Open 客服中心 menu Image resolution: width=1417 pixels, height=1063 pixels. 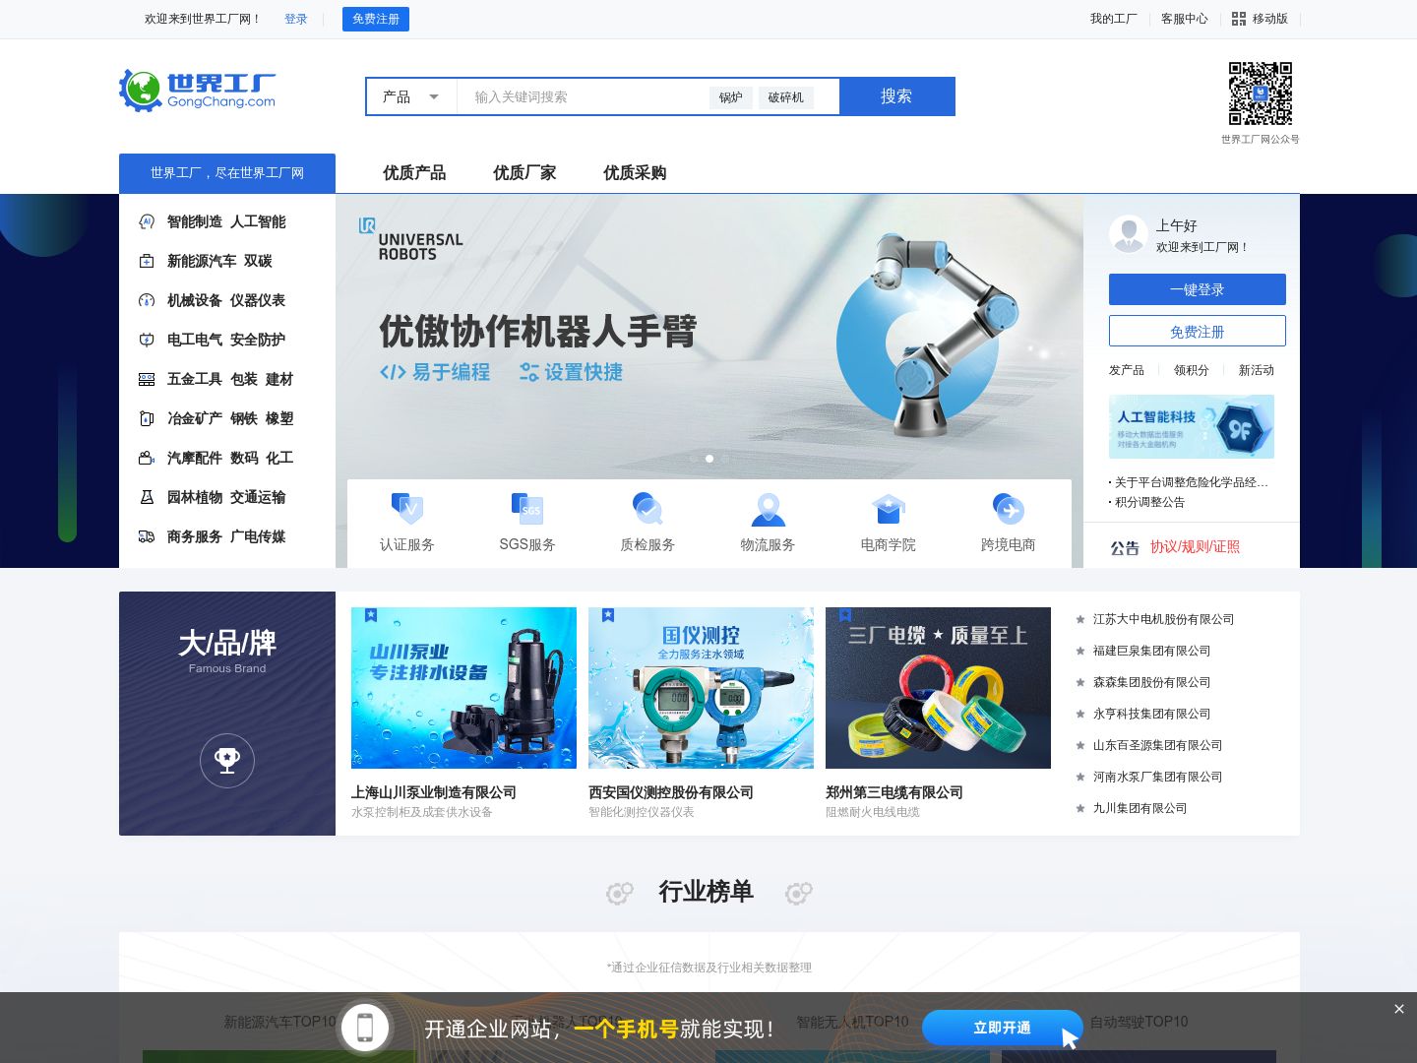click(x=1185, y=19)
